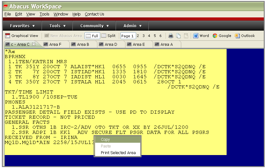Go to page 5

coord(155,36)
